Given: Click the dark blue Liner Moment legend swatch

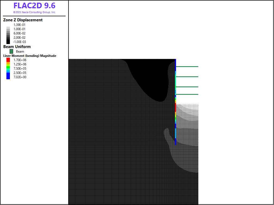Looking at the screenshot, I should [x=8, y=77].
